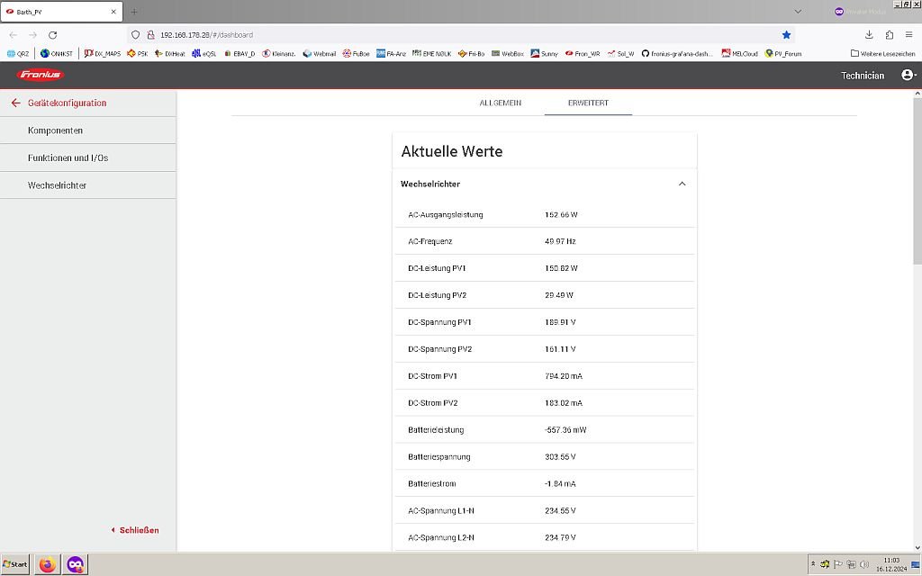Click the back arrow beside Gerätekonfiguration
Image resolution: width=922 pixels, height=576 pixels.
coord(15,103)
